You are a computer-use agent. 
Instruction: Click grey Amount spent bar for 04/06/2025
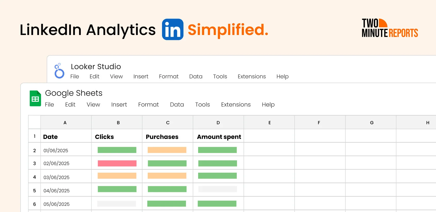pos(217,189)
